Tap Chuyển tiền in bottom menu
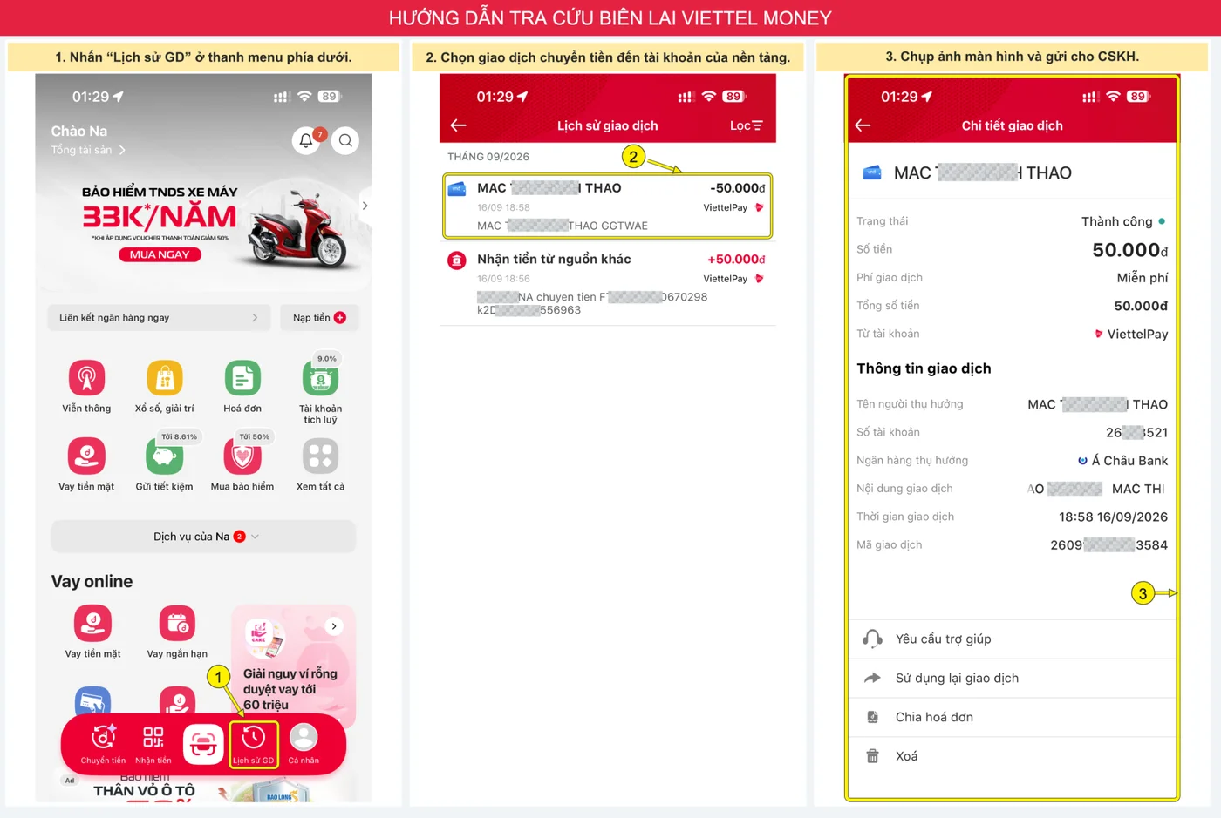The width and height of the screenshot is (1221, 818). 103,745
